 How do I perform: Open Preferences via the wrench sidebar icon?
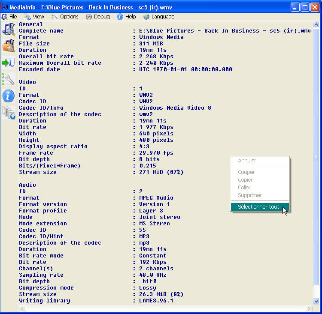[9, 79]
